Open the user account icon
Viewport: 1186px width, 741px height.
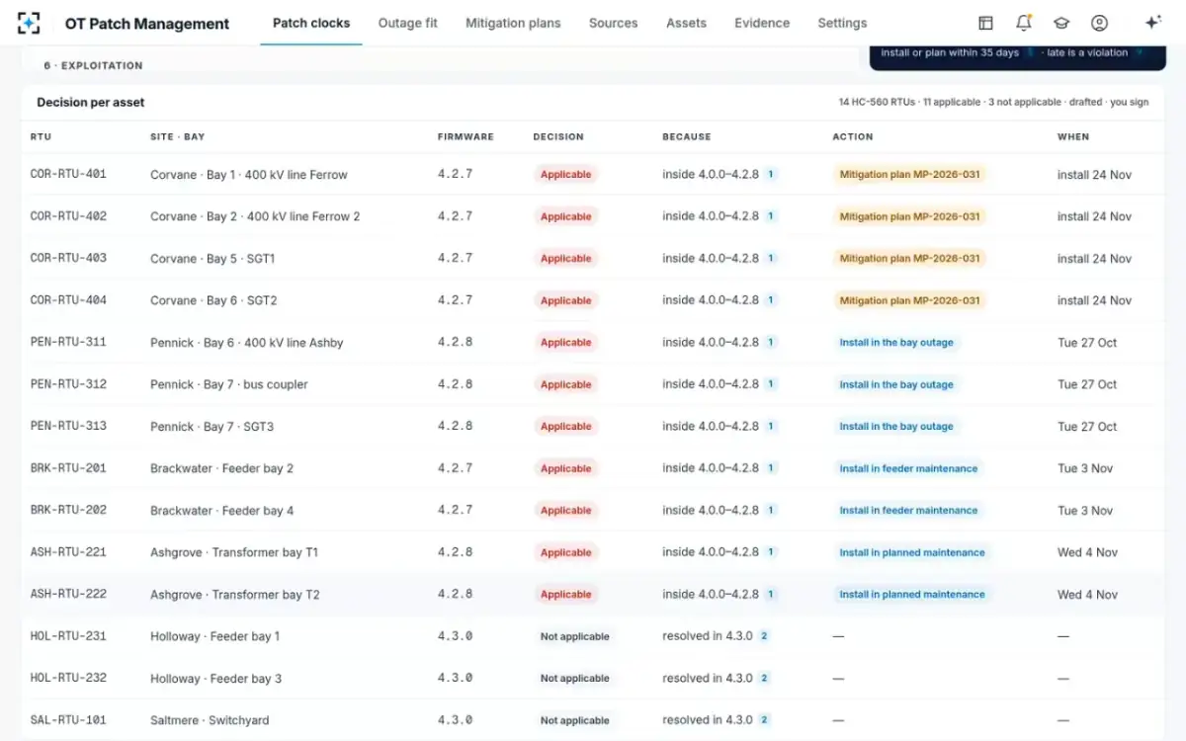(1099, 23)
